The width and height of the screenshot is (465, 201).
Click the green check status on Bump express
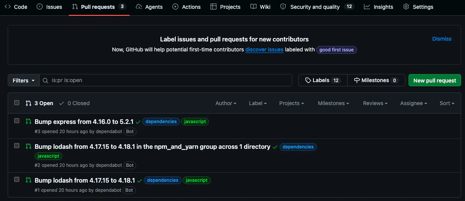138,122
